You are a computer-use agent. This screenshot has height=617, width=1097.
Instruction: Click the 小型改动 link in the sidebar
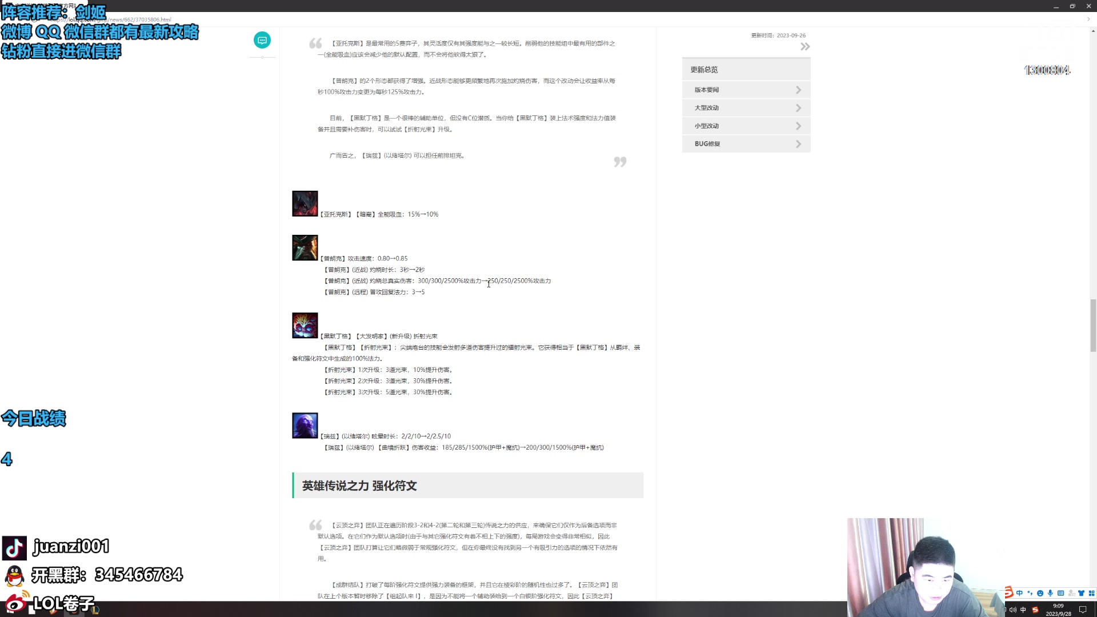pyautogui.click(x=707, y=126)
